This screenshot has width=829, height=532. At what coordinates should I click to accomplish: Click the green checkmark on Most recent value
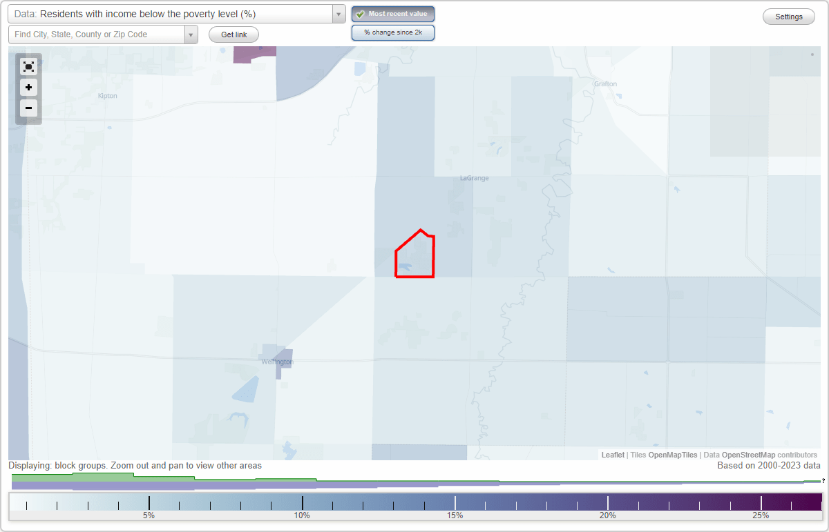(x=360, y=13)
